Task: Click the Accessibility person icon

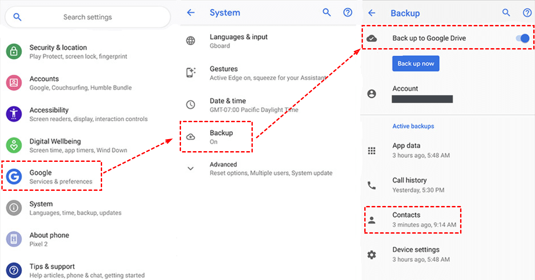Action: (14, 114)
